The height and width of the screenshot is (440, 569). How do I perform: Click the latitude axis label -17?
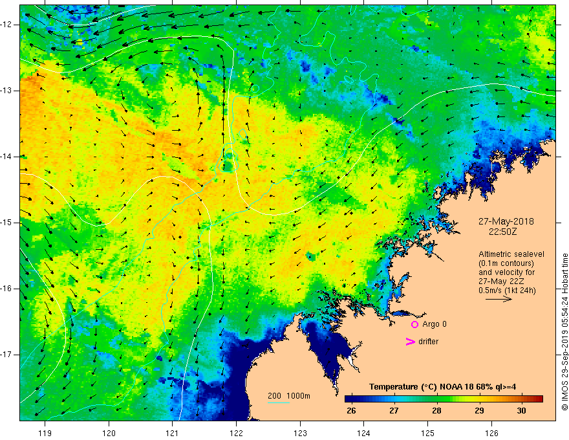coord(7,355)
